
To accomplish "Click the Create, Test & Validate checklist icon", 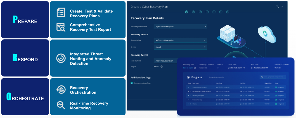I will pyautogui.click(x=61, y=13).
